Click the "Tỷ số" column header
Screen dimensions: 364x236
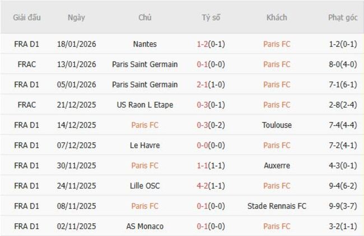click(211, 17)
